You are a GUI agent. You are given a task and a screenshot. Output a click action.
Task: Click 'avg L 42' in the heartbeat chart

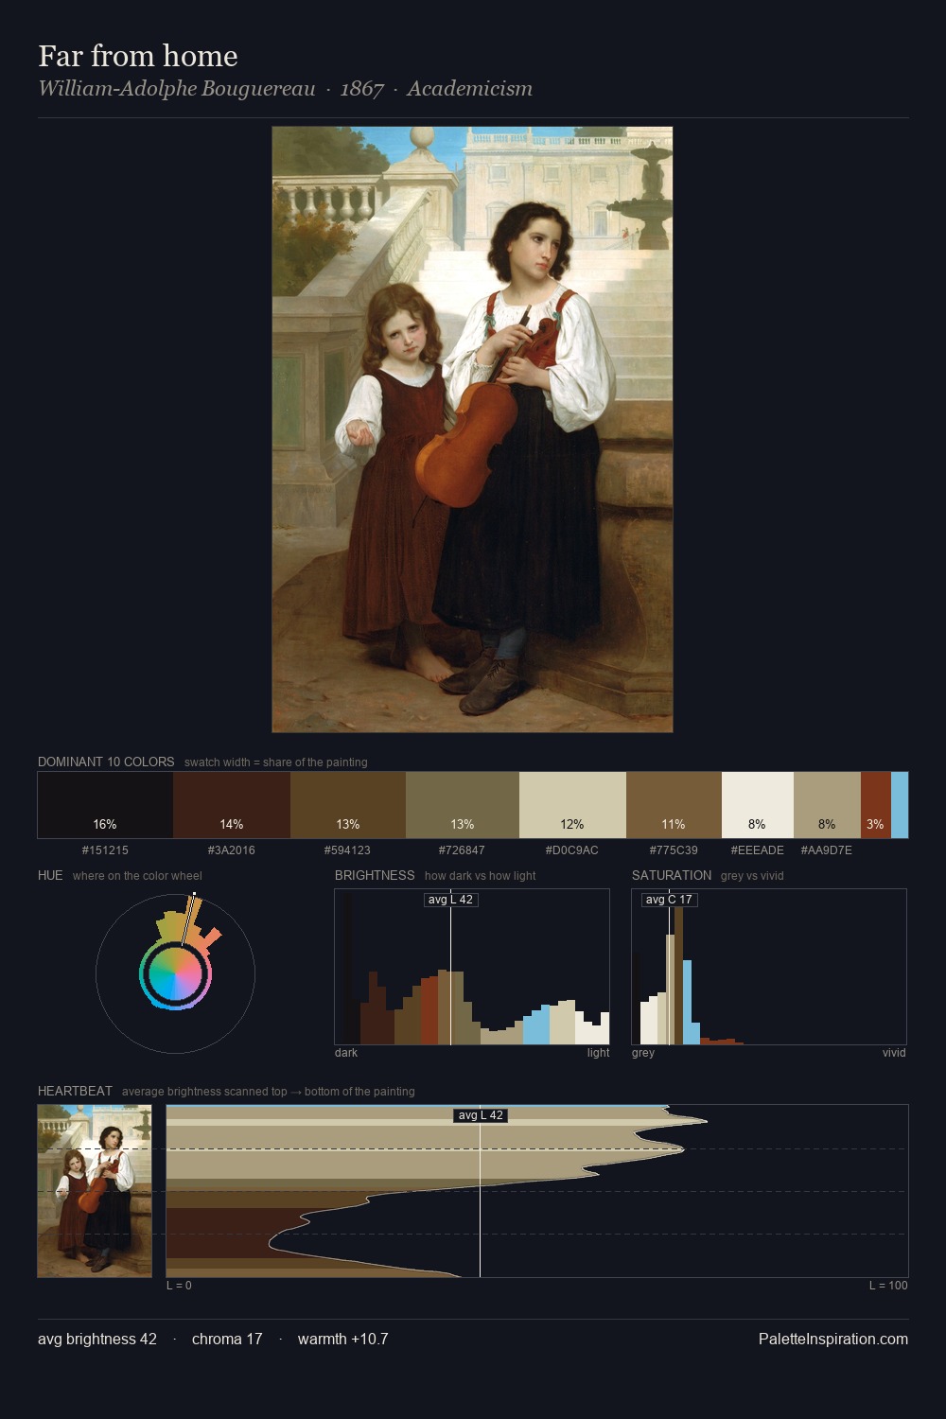click(x=481, y=1115)
